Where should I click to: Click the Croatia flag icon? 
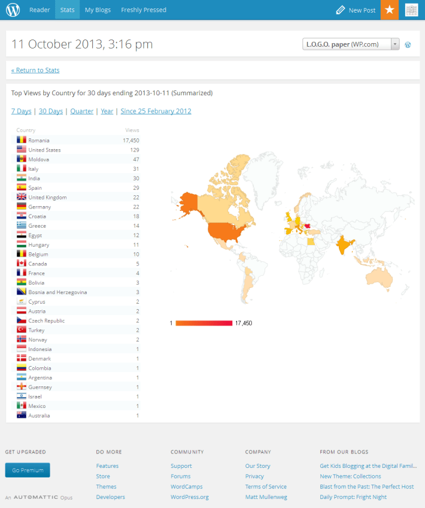(22, 216)
